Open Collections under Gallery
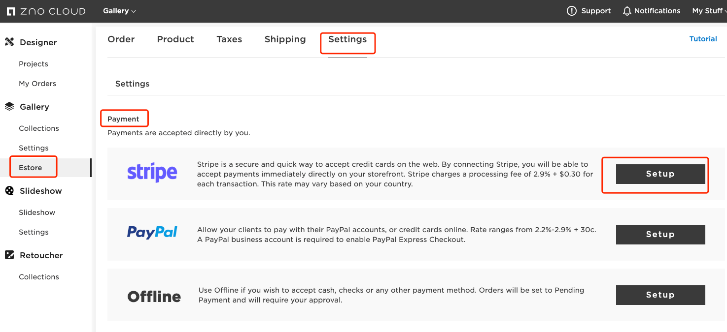 (x=39, y=128)
